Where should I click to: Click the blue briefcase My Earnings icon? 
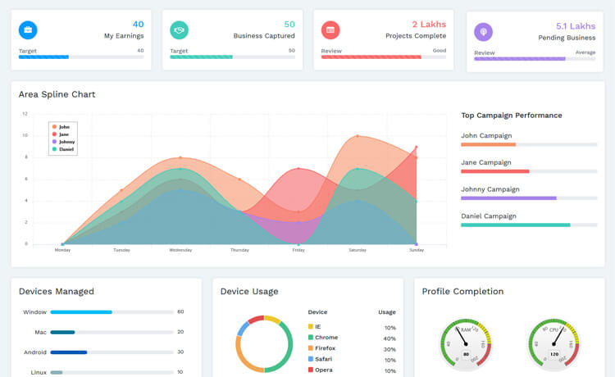coord(28,30)
